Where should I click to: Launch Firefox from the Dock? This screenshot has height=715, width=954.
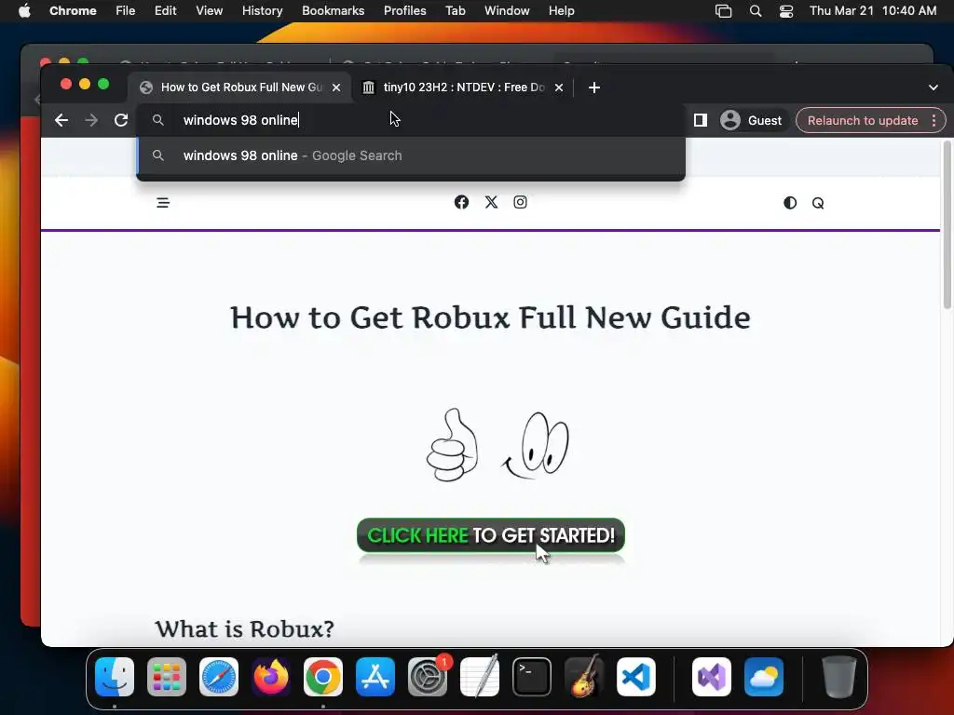271,677
